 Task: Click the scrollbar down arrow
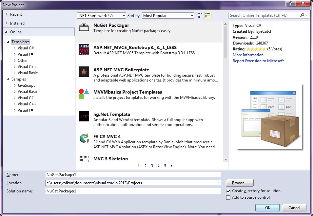pos(225,159)
